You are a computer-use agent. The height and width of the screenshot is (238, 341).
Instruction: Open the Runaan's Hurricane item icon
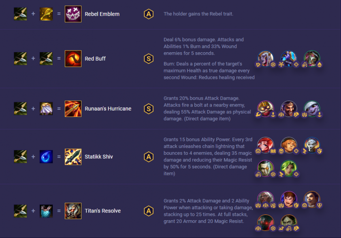pyautogui.click(x=73, y=108)
